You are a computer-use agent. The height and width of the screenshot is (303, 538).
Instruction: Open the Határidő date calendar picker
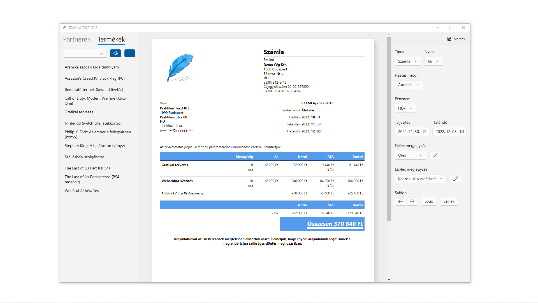(x=462, y=132)
